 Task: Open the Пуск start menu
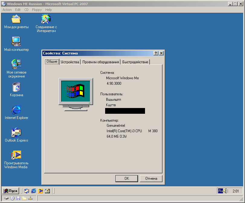11,191
